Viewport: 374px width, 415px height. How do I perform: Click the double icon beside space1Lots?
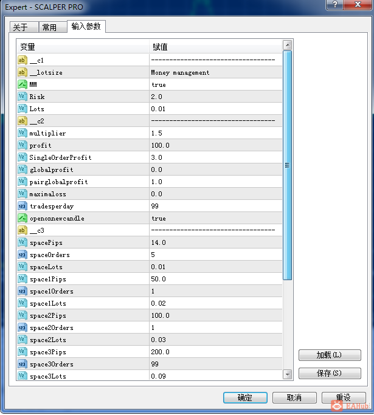point(23,304)
